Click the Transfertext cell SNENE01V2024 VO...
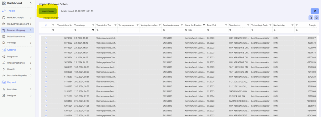 tap(239, 91)
